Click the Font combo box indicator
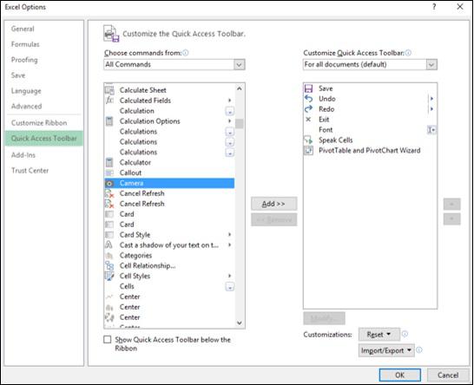The width and height of the screenshot is (474, 385). pos(431,130)
